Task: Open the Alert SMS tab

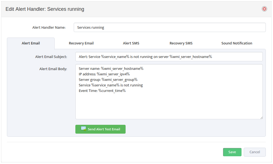Action: tap(131, 43)
